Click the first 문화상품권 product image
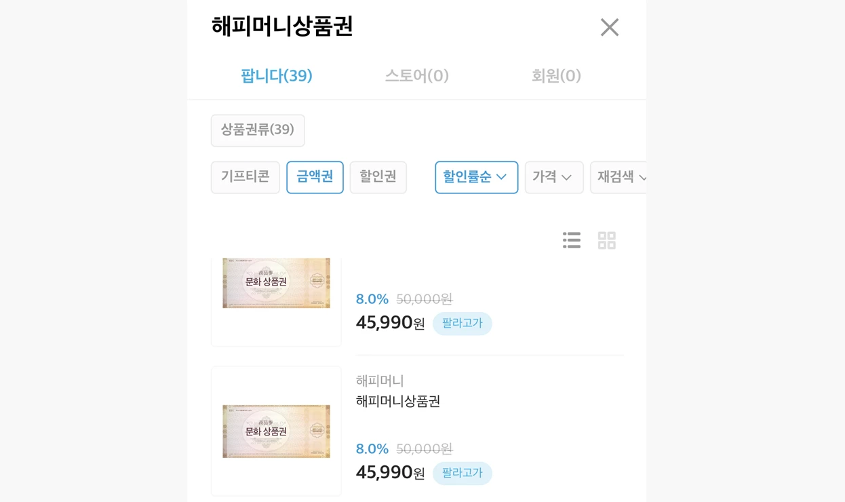845x502 pixels. (276, 283)
